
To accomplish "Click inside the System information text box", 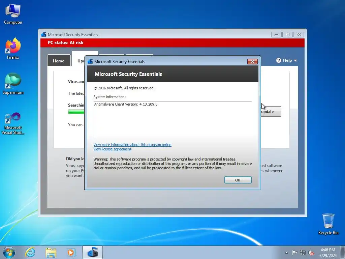I will (x=172, y=119).
